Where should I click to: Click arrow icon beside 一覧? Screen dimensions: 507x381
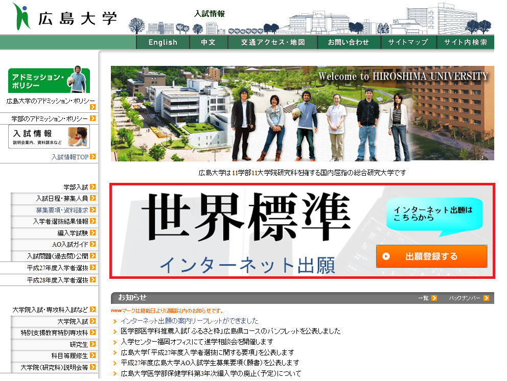tap(434, 298)
